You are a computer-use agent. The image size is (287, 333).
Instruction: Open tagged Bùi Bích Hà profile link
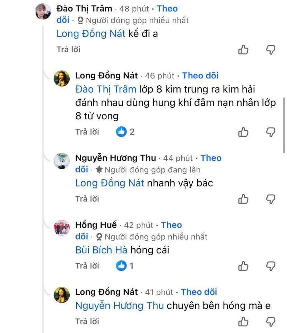(x=102, y=250)
